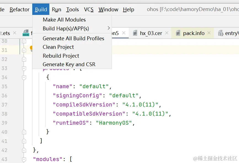Open the Run menu

coord(57,9)
